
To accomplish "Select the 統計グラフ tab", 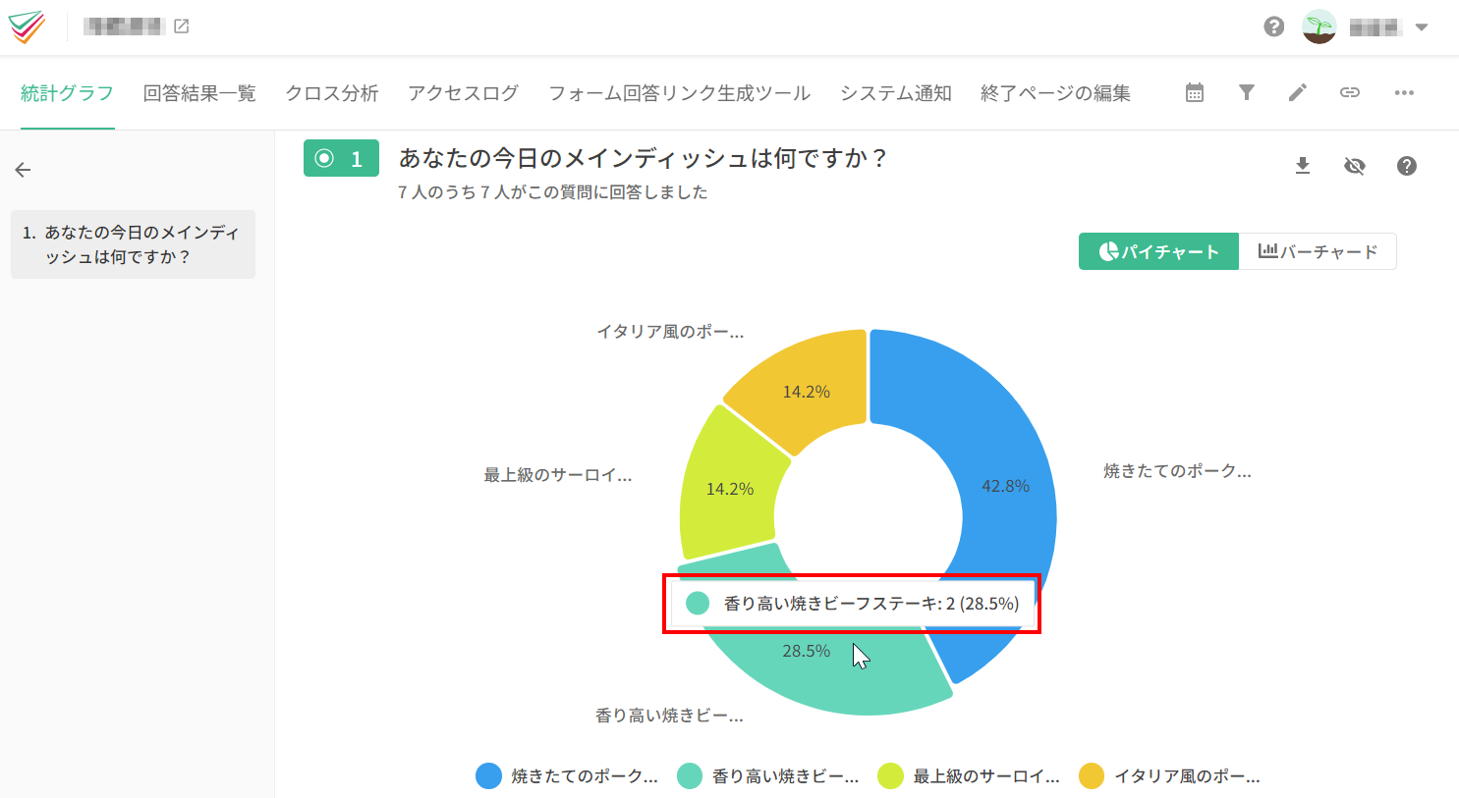I will [67, 93].
